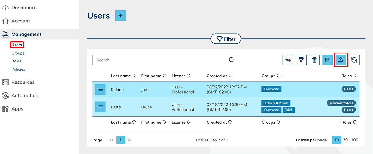
Task: Click the funnel icon in table toolbar
Action: coord(301,60)
